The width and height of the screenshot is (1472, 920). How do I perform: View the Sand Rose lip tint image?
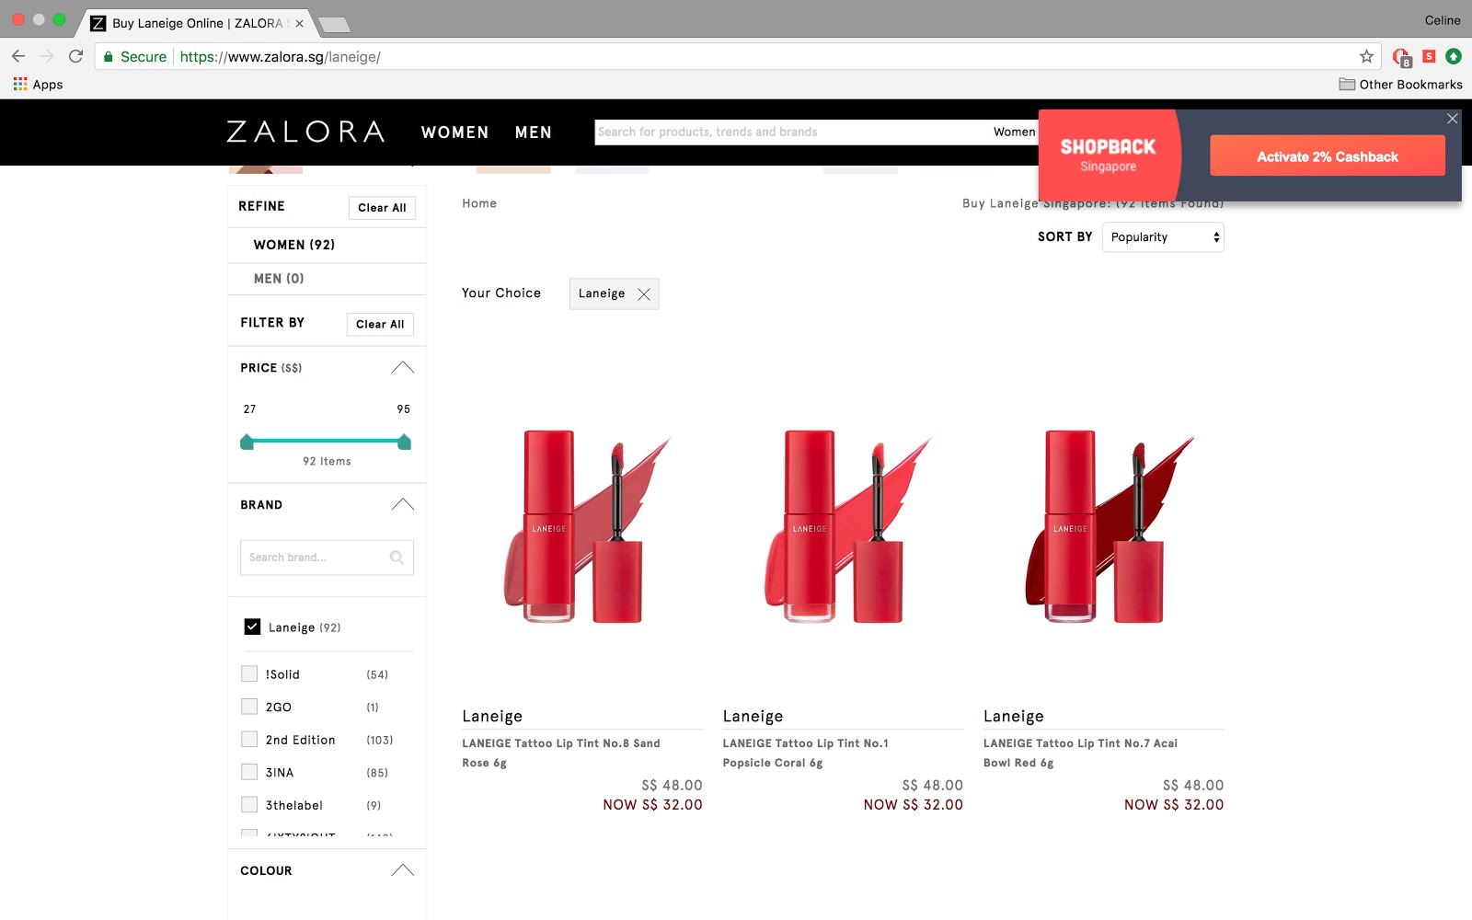tap(582, 527)
